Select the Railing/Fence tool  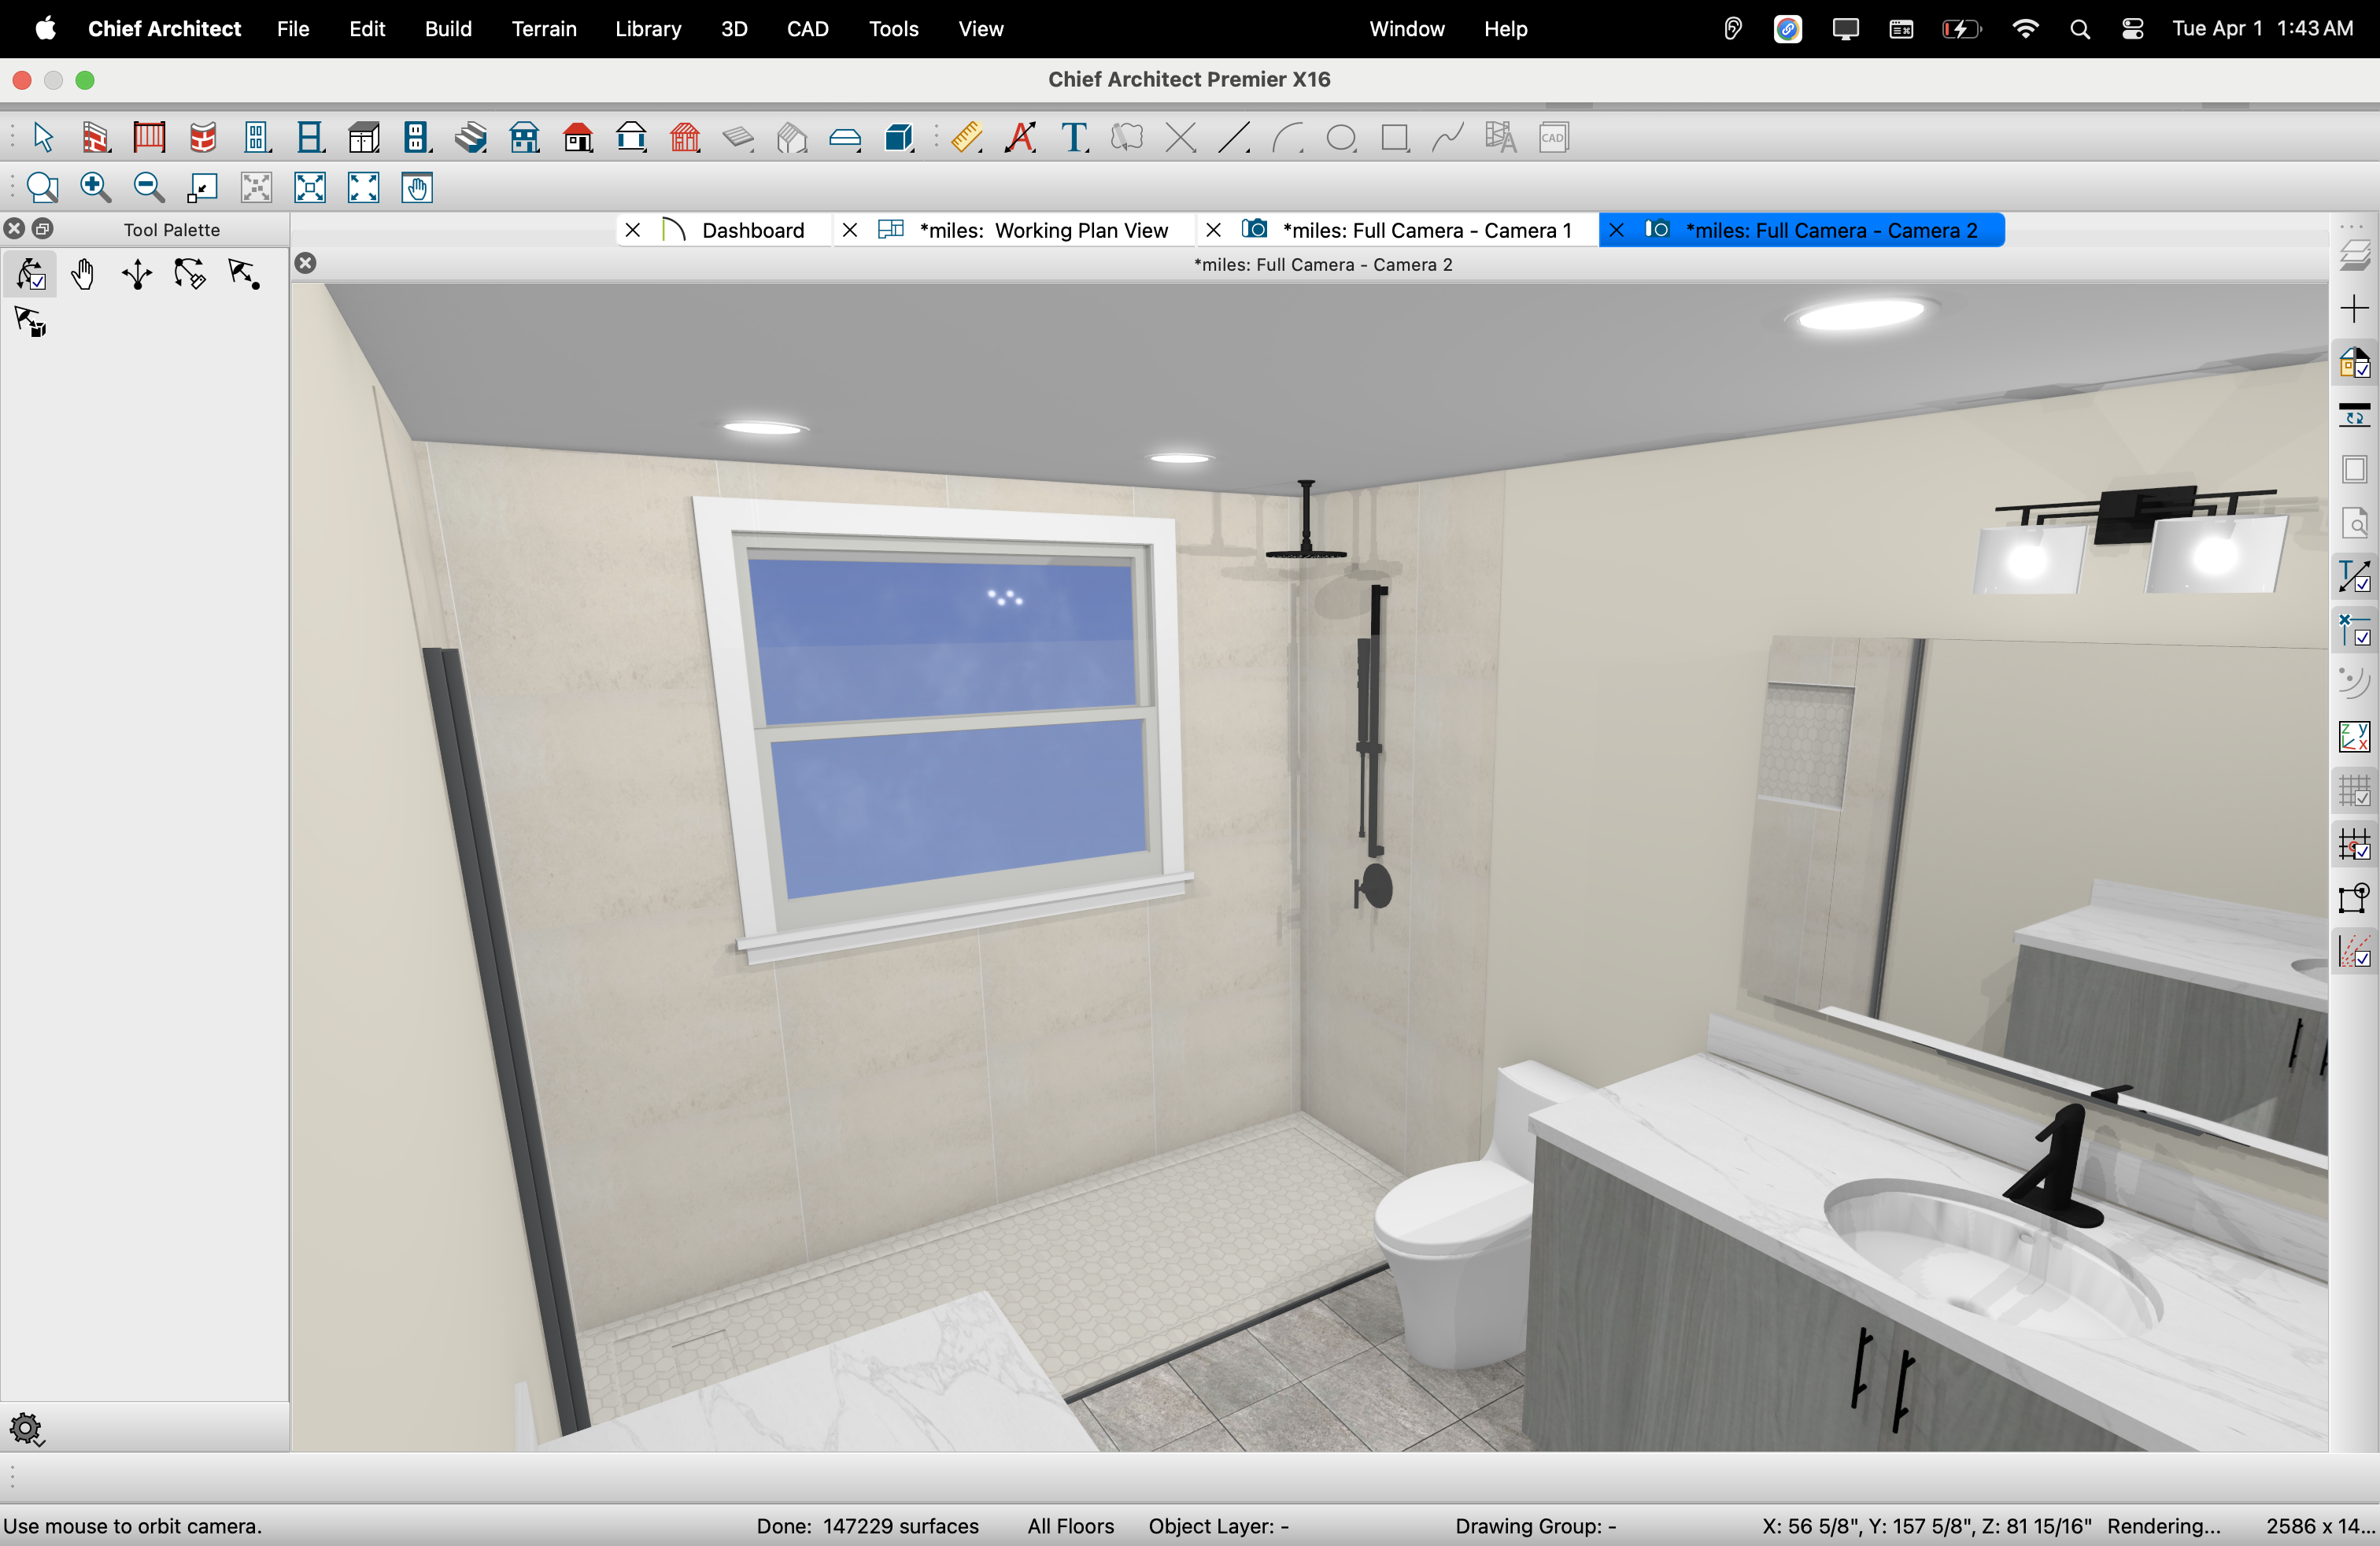[149, 137]
